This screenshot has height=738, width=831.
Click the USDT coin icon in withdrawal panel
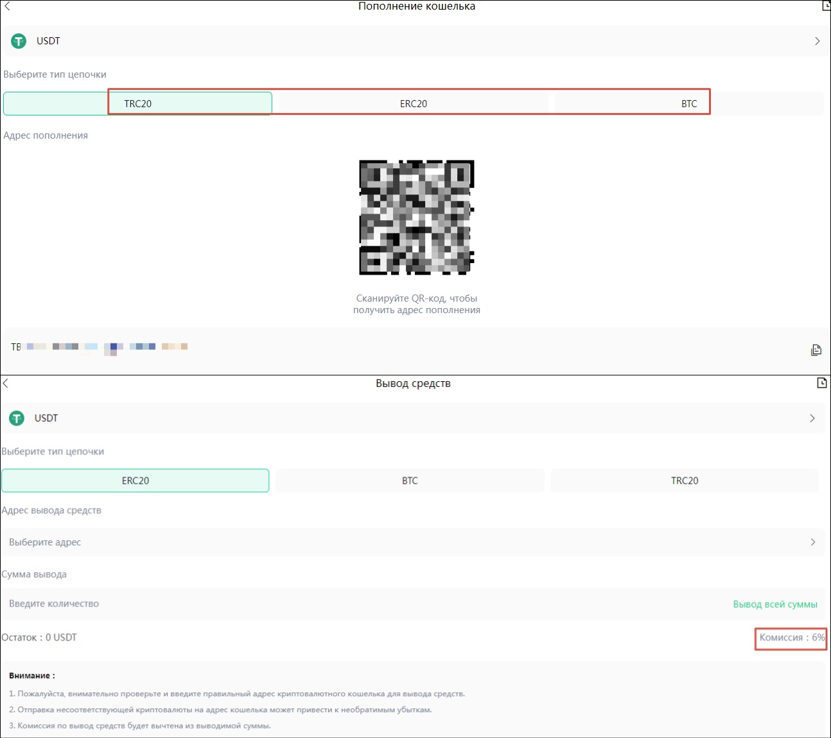coord(17,418)
